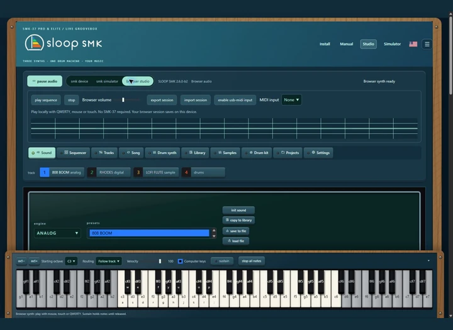Viewport: 453px width, 330px height.
Task: Click the Drum synth tab icon
Action: click(x=155, y=152)
